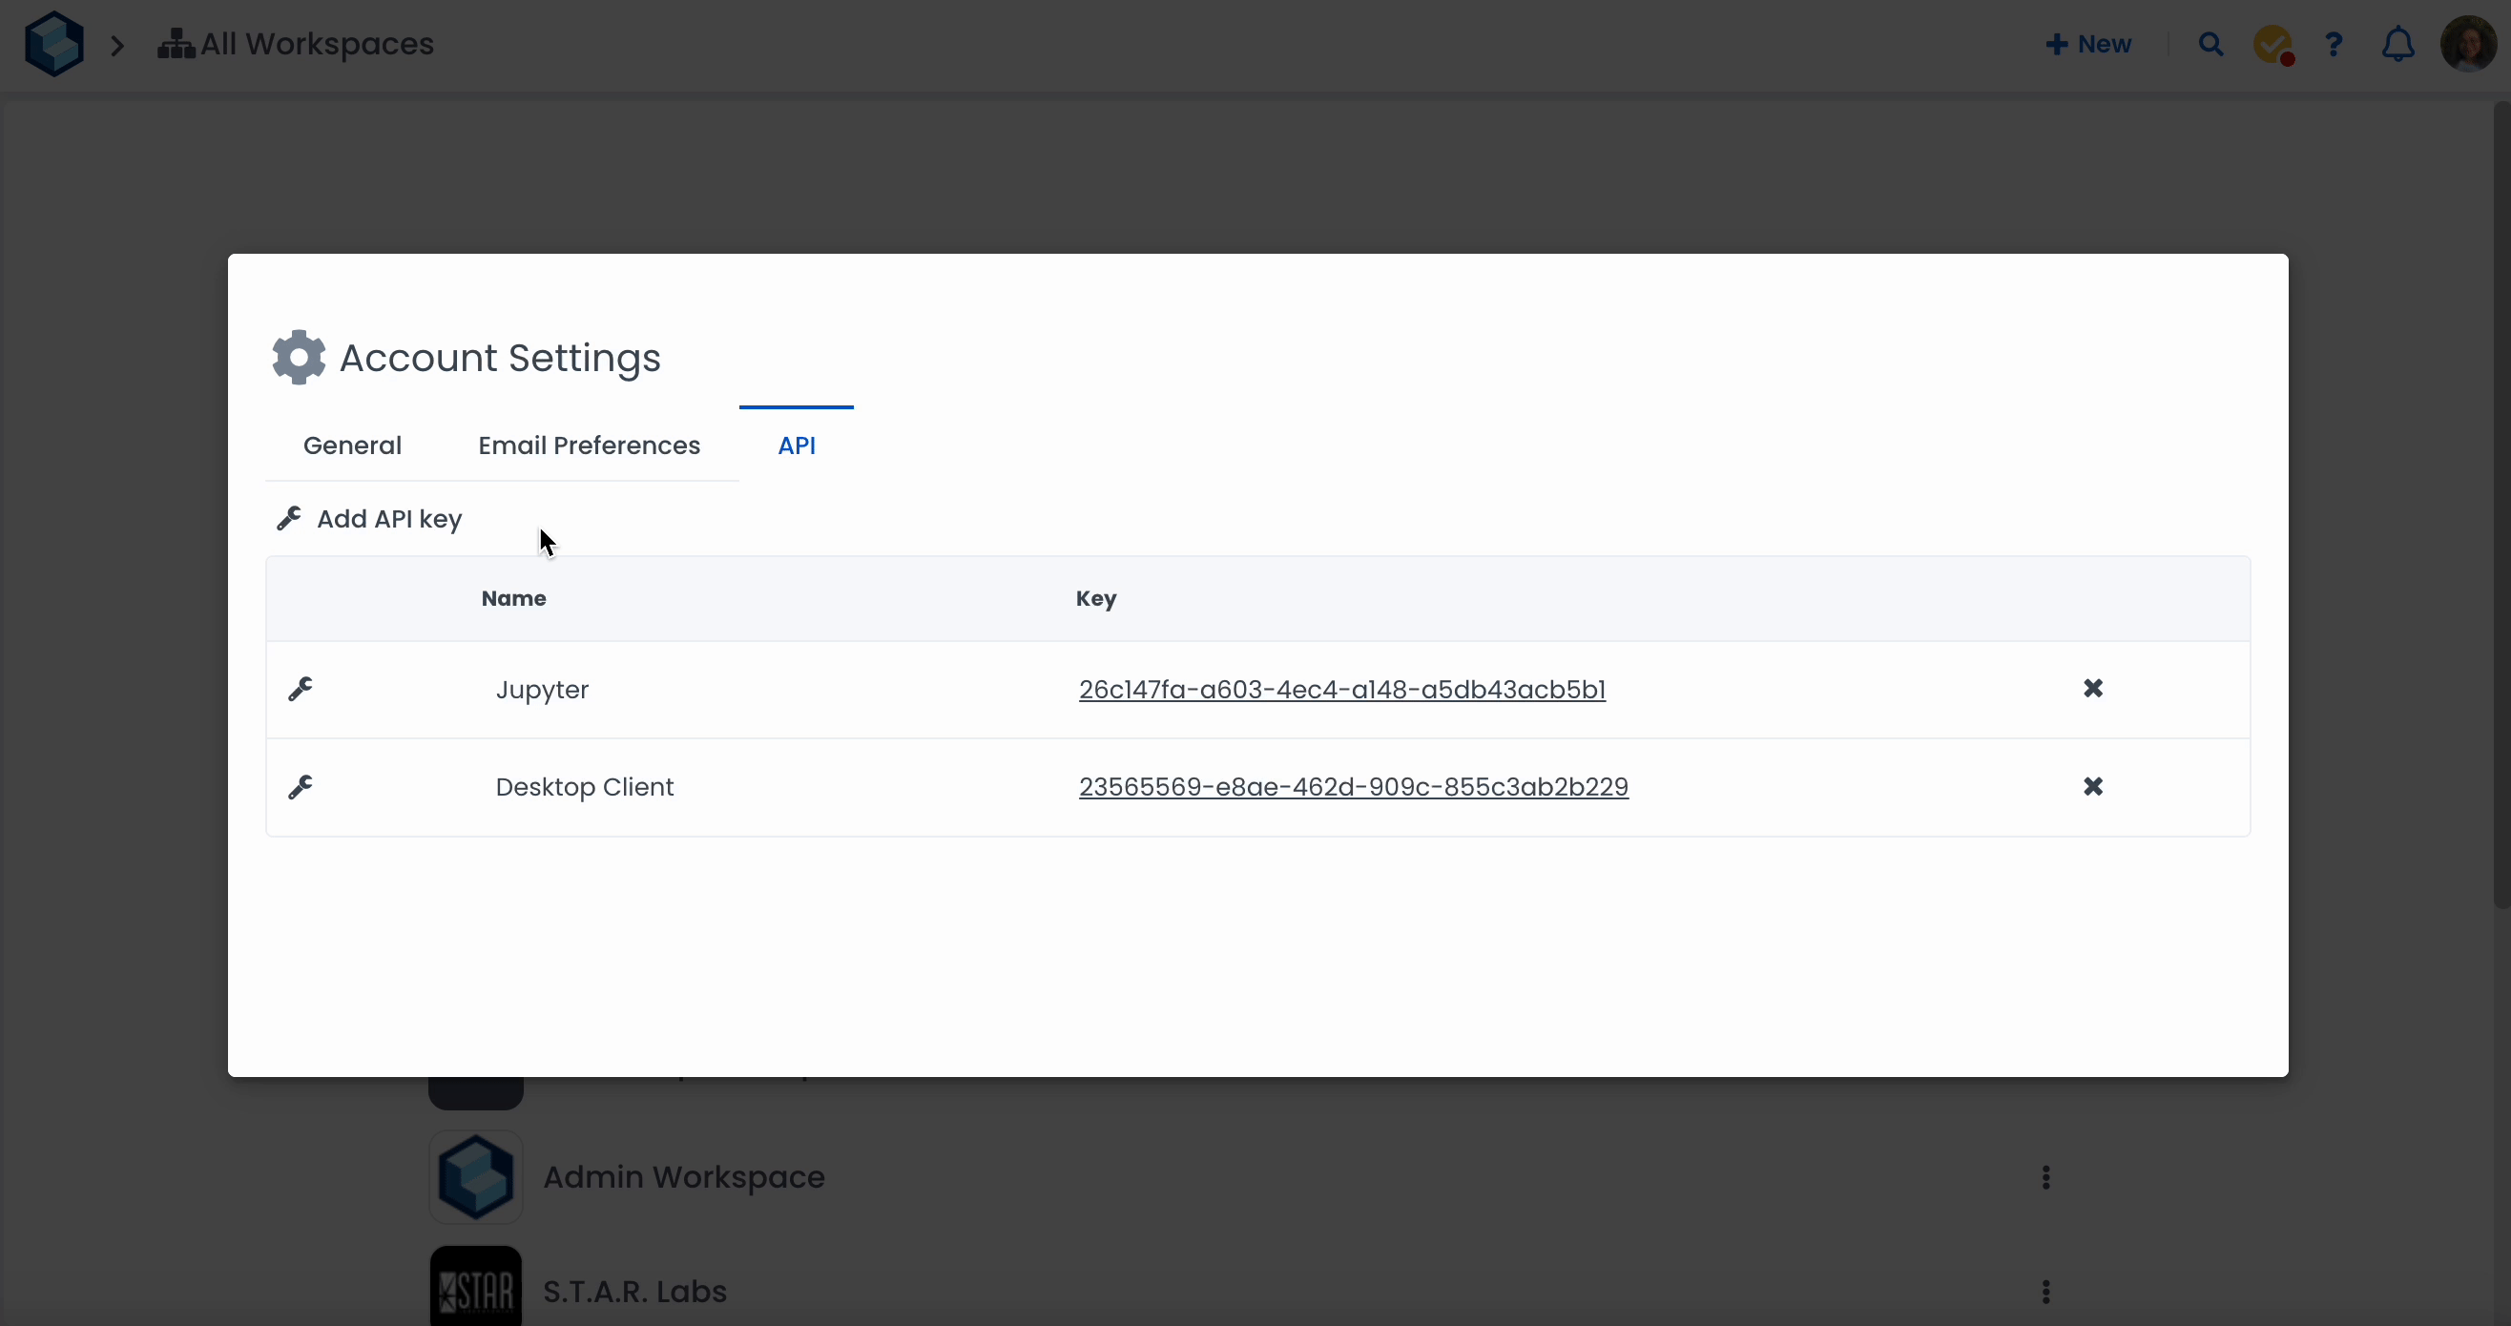This screenshot has height=1326, width=2511.
Task: Delete the Jupyter API key
Action: pyautogui.click(x=2093, y=689)
